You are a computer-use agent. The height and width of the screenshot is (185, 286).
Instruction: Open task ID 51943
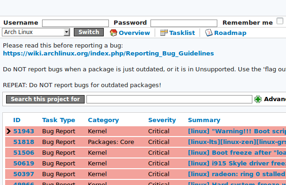[24, 131]
